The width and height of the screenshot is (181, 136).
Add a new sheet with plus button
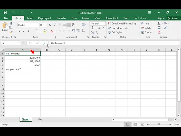click(40, 119)
